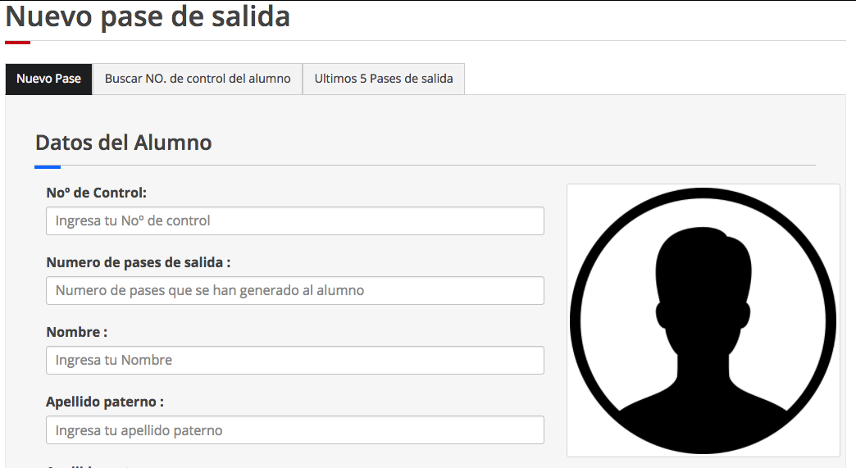Focus the Nombre text field

click(295, 360)
